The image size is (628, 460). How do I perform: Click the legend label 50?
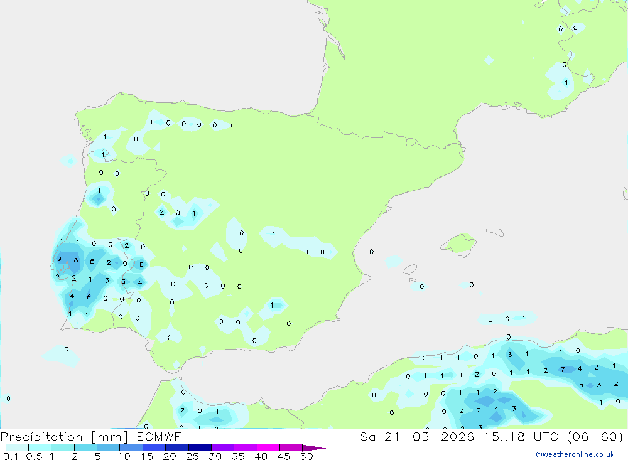pyautogui.click(x=306, y=456)
